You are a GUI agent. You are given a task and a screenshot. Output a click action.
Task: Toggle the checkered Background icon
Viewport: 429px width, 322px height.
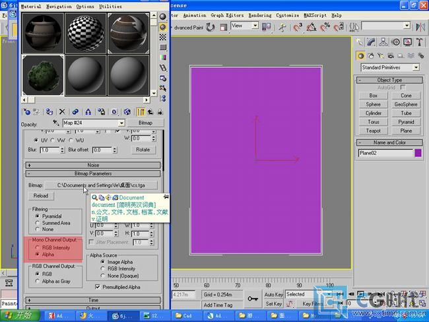pos(163,37)
